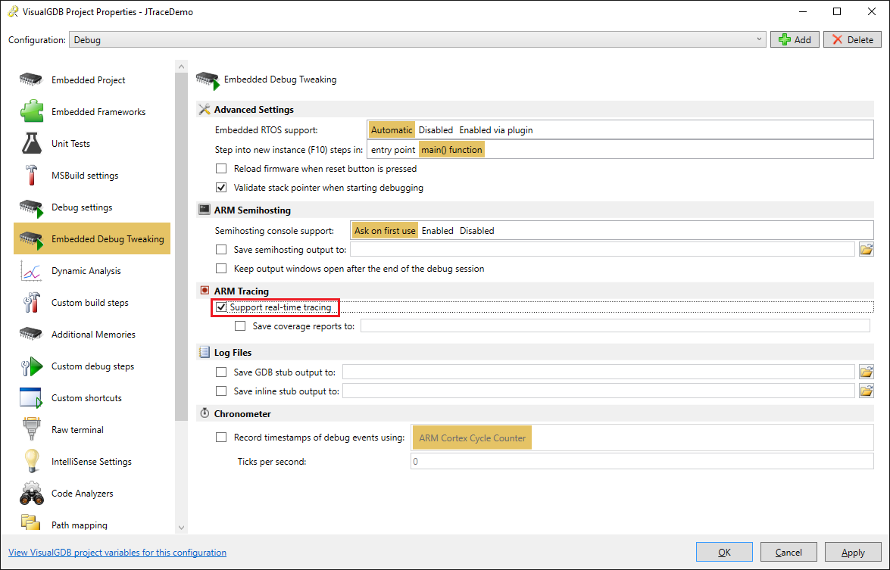Select Enabled via plugin RTOS option
This screenshot has width=890, height=570.
(496, 130)
